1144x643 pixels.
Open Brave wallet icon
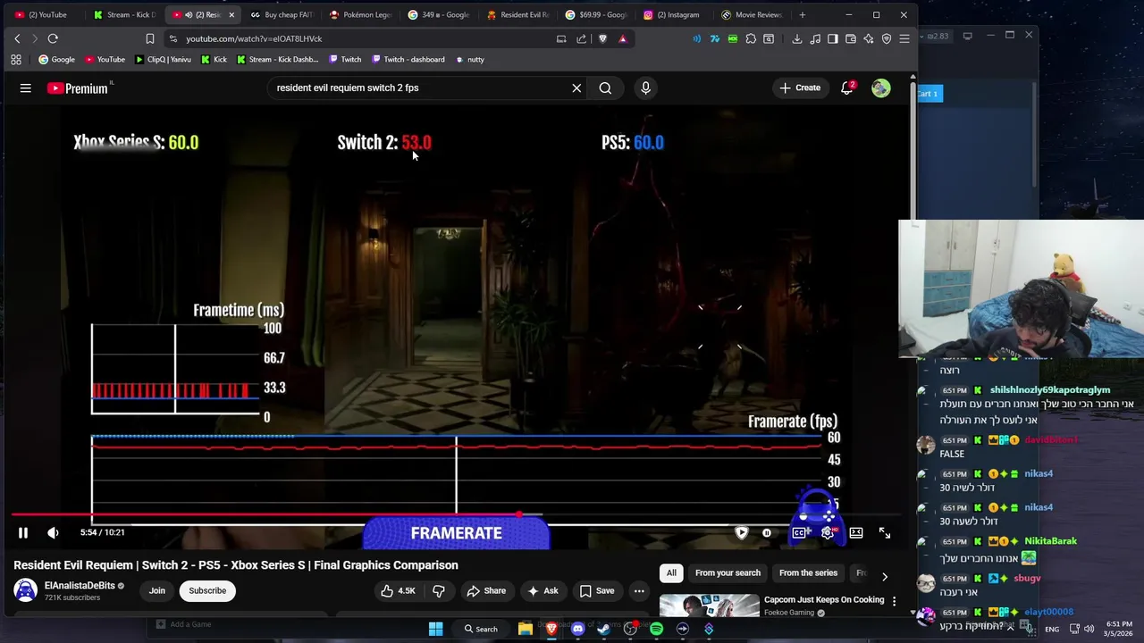(x=851, y=38)
